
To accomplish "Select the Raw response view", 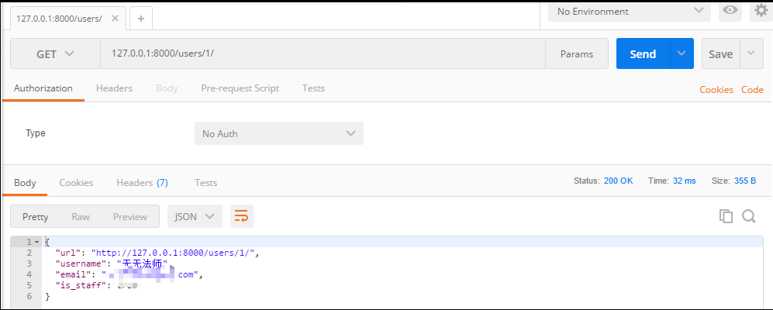I will 81,216.
